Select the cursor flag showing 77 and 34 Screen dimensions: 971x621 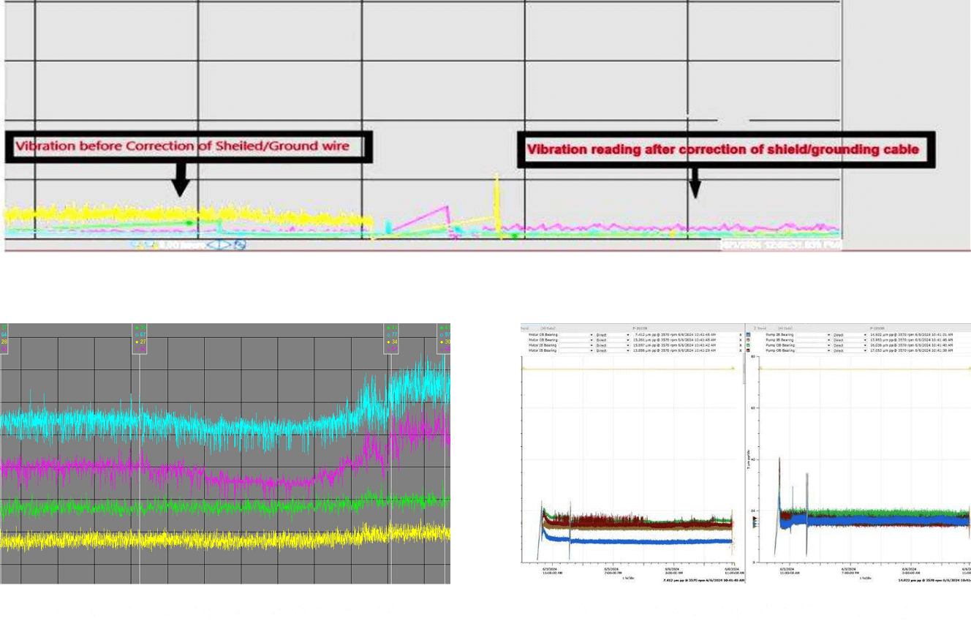tap(391, 338)
